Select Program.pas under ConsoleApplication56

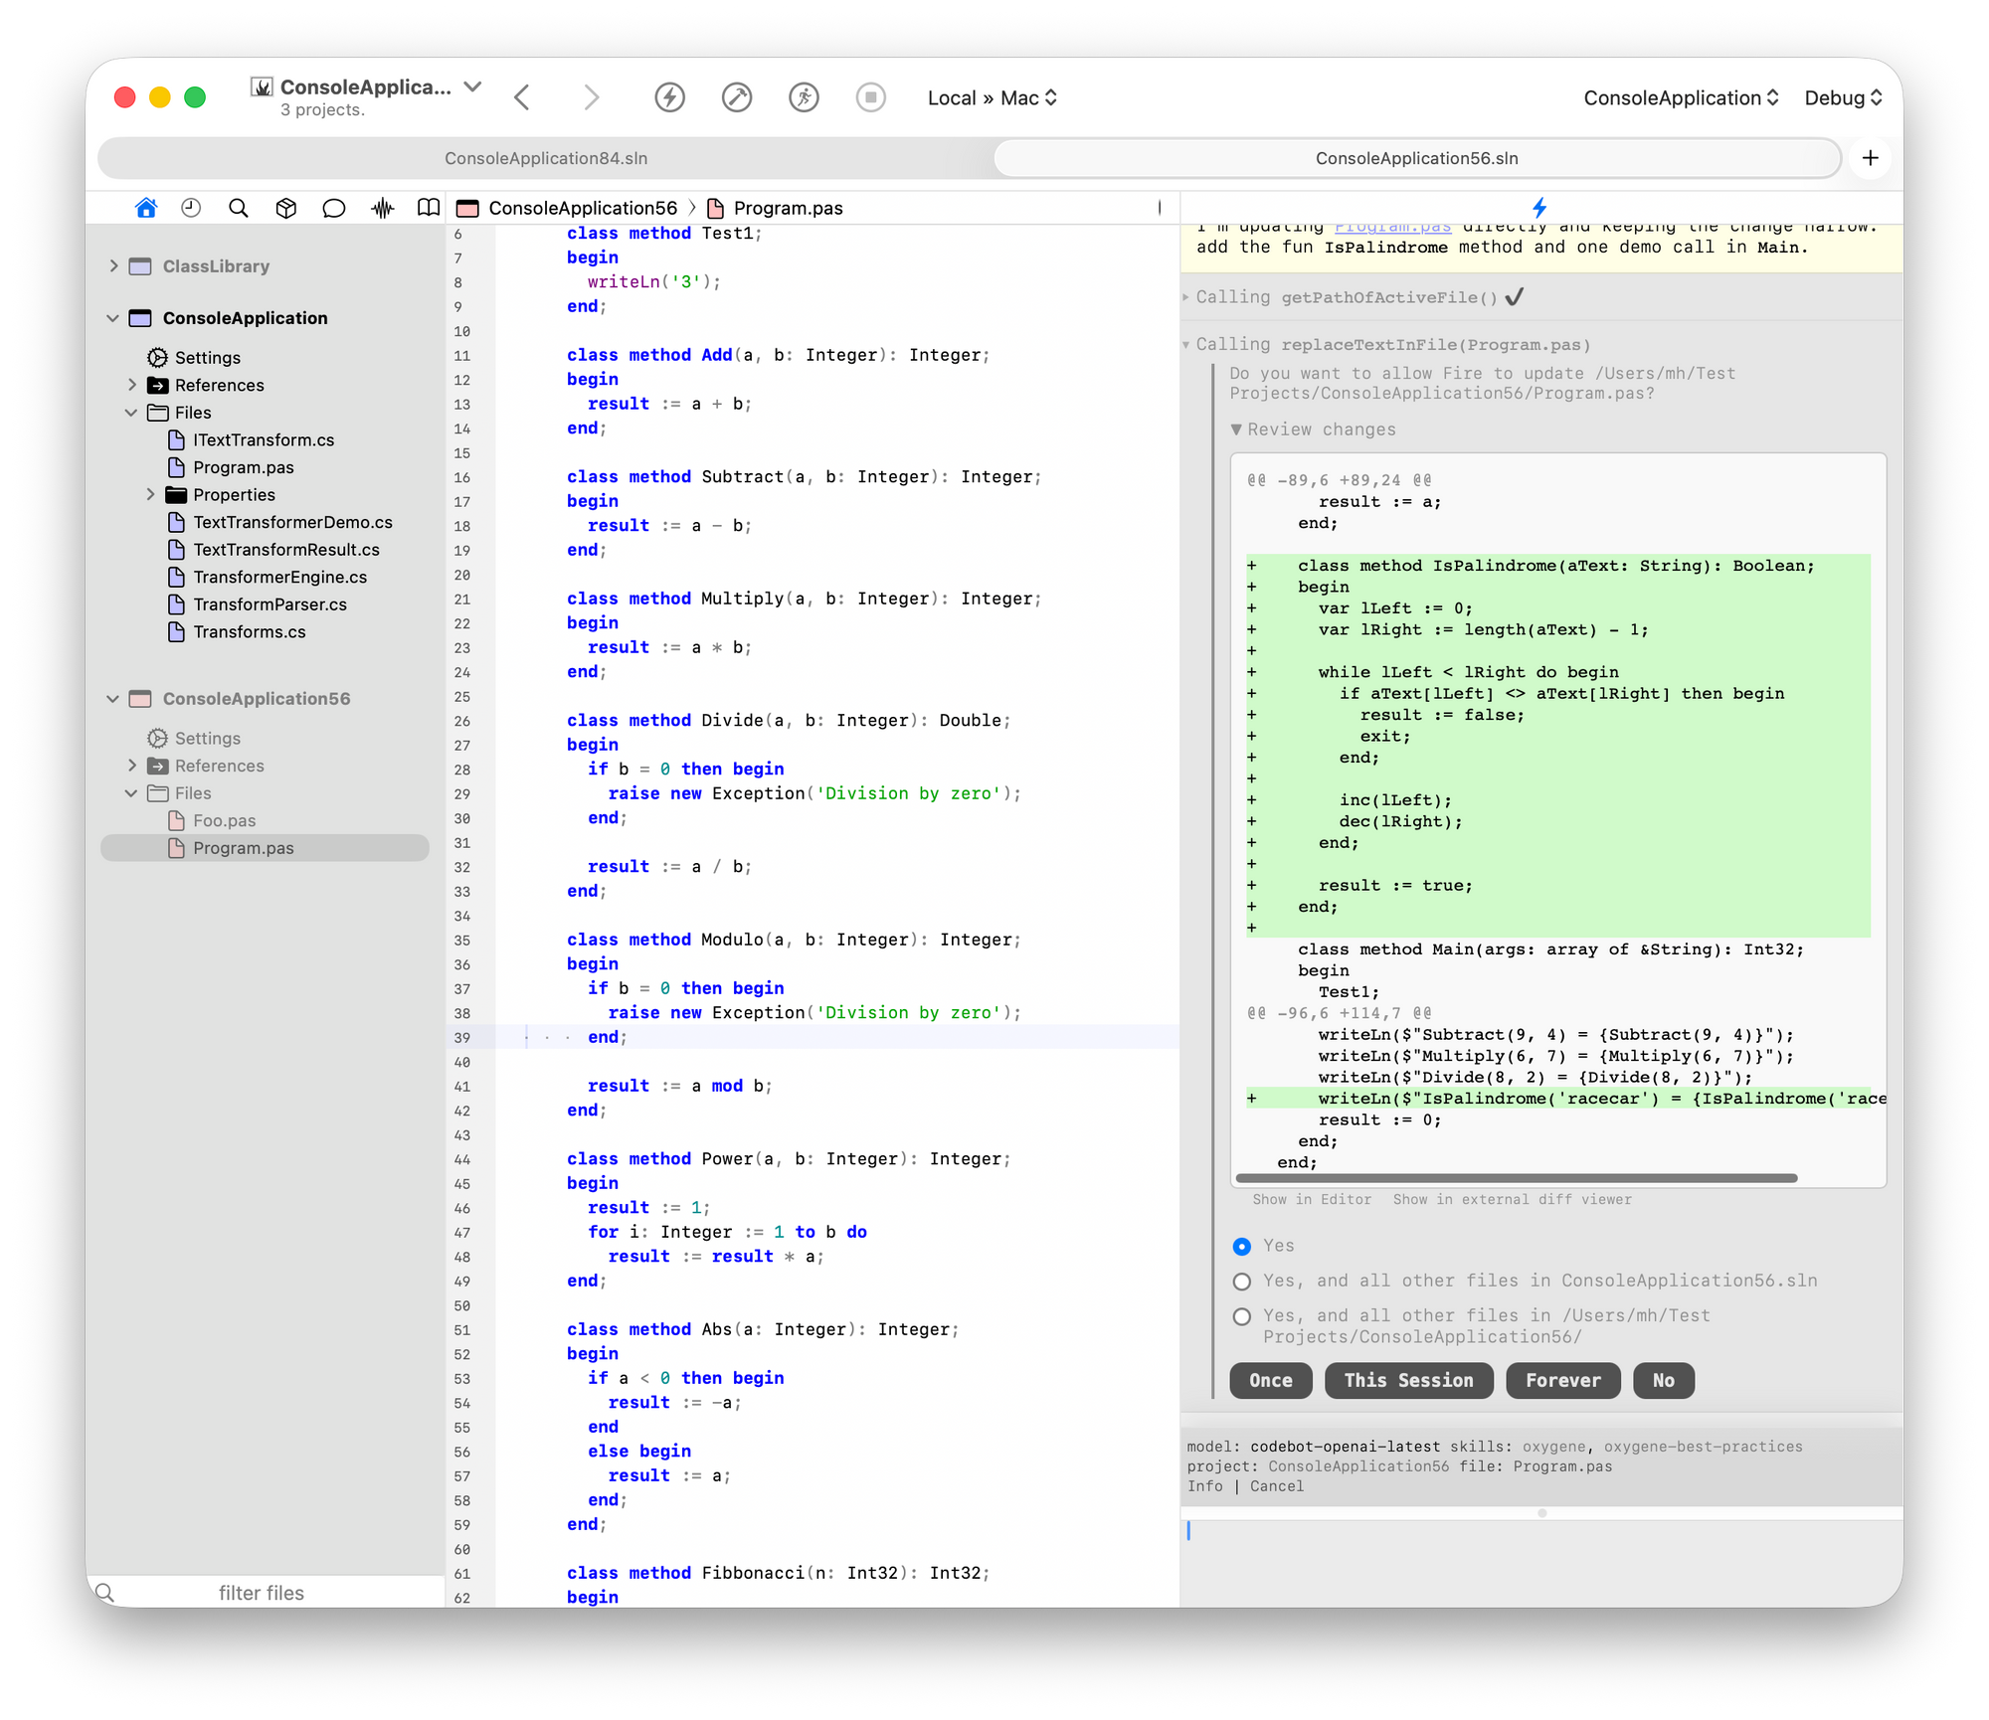265,848
